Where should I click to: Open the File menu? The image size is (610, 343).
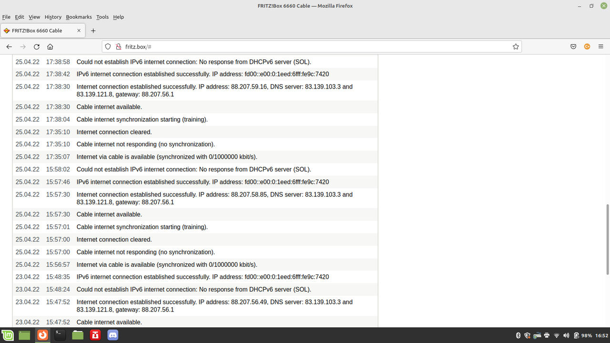click(6, 17)
